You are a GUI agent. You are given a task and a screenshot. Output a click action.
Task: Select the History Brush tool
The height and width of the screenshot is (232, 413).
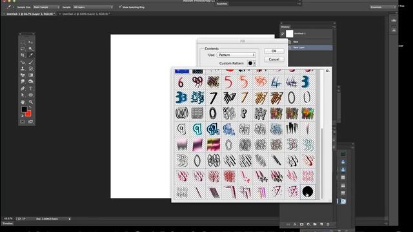click(x=31, y=69)
